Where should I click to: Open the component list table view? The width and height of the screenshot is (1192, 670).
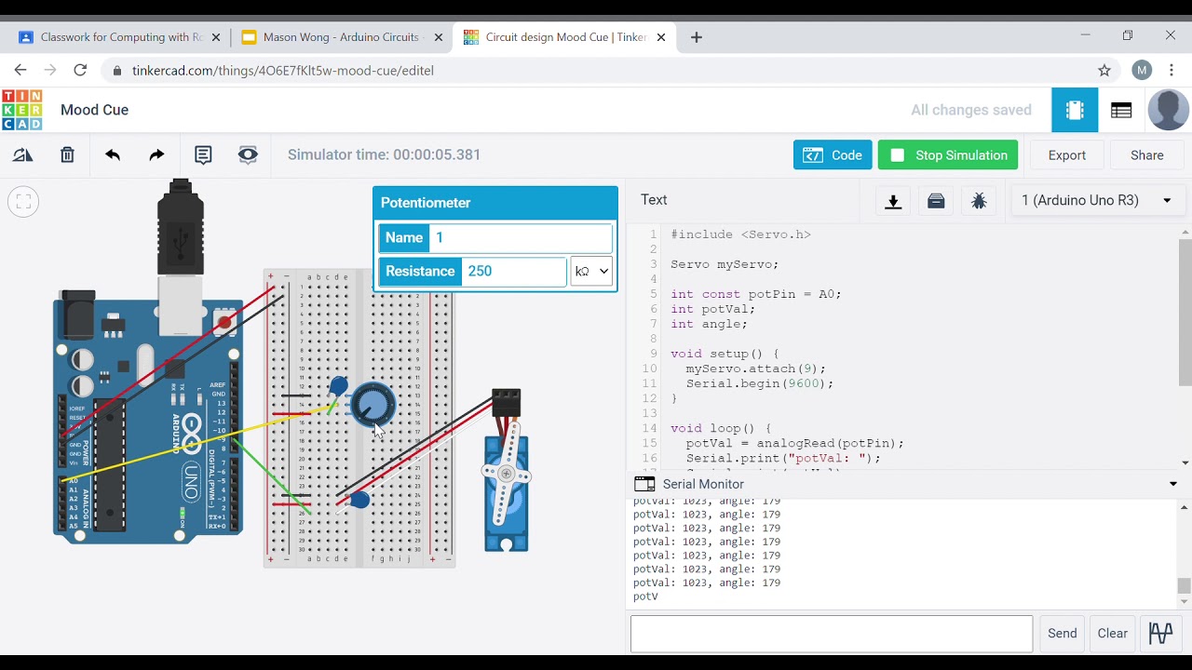click(x=1121, y=110)
